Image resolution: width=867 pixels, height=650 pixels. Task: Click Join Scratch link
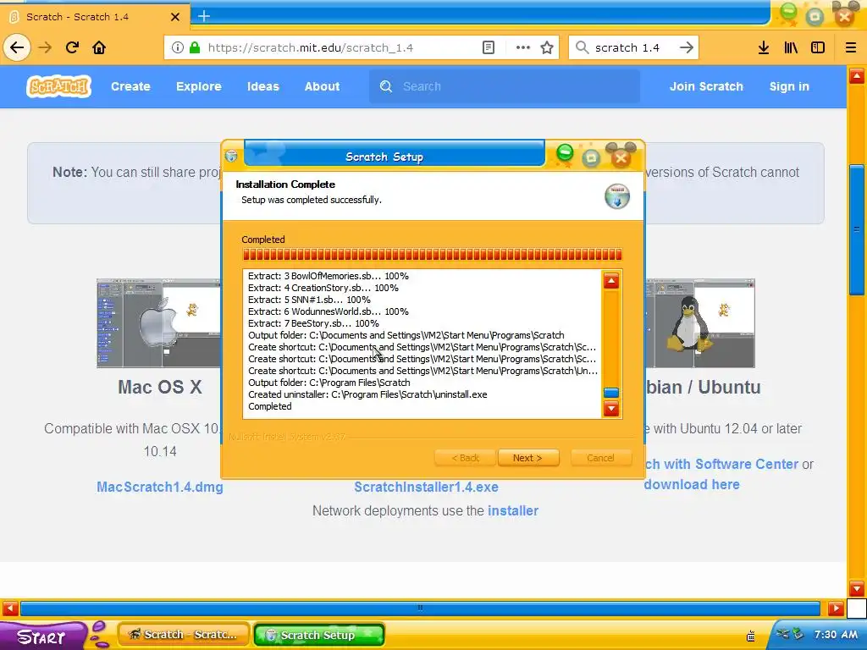click(x=706, y=86)
